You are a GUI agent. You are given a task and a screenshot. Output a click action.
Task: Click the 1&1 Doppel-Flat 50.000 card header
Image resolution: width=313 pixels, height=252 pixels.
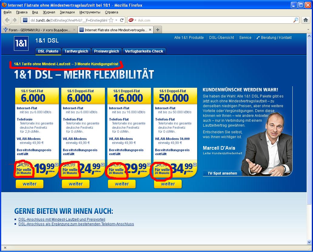point(175,96)
